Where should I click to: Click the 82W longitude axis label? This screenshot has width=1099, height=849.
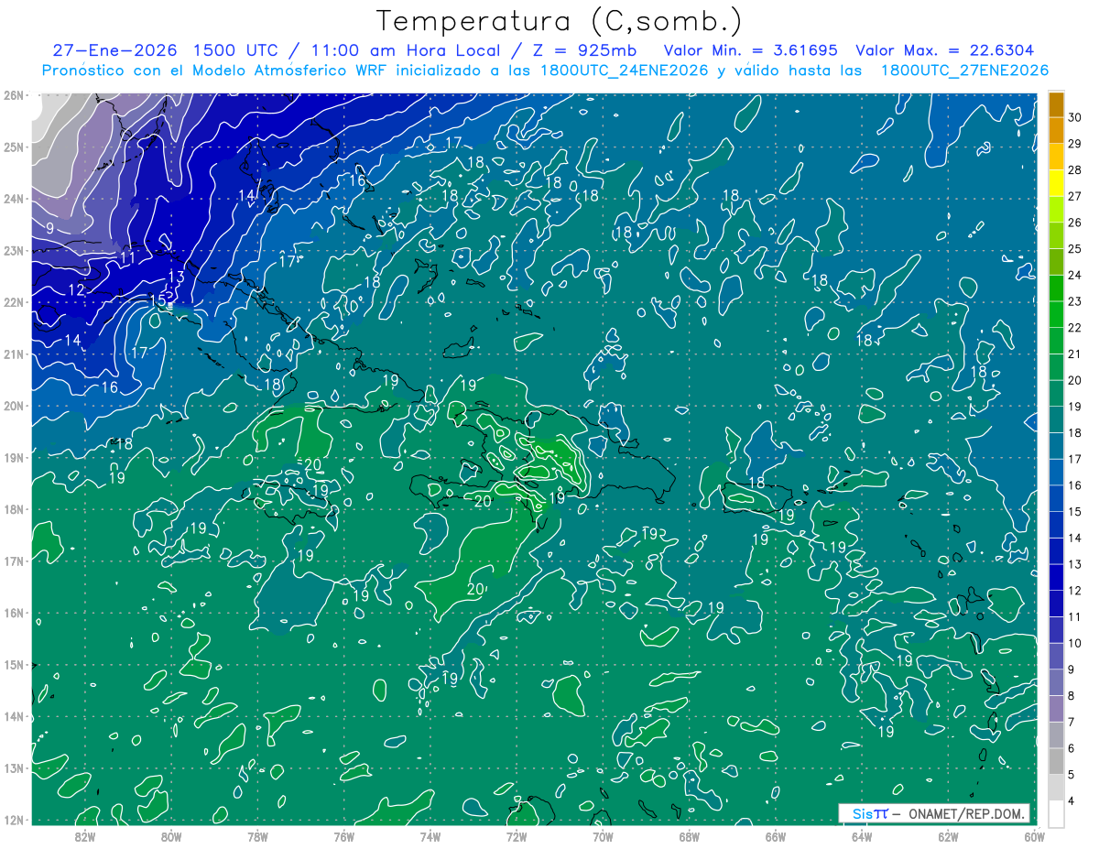pyautogui.click(x=84, y=836)
